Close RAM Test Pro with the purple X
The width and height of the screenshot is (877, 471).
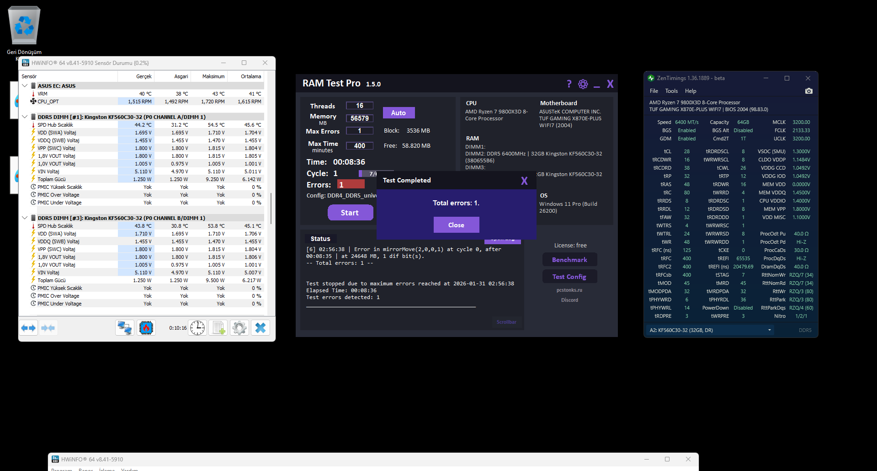pyautogui.click(x=610, y=84)
